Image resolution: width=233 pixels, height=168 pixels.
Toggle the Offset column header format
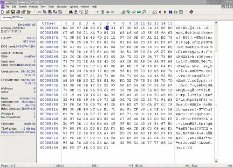(49, 23)
